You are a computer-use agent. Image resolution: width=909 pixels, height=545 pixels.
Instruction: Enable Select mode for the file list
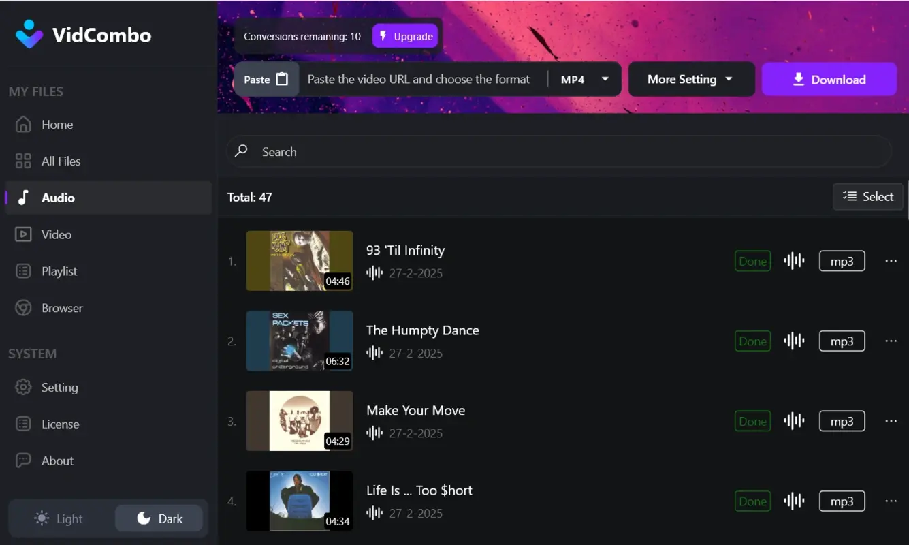pyautogui.click(x=868, y=197)
